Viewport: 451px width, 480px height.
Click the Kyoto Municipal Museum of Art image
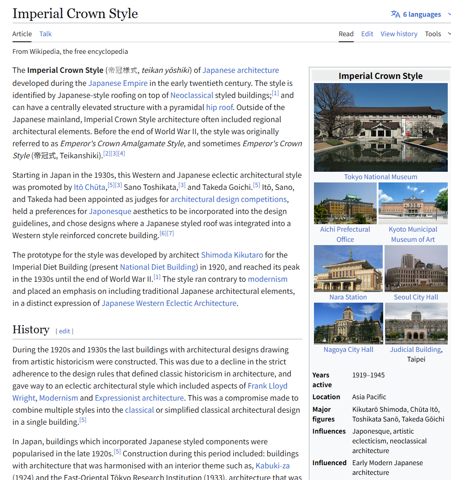click(x=412, y=203)
